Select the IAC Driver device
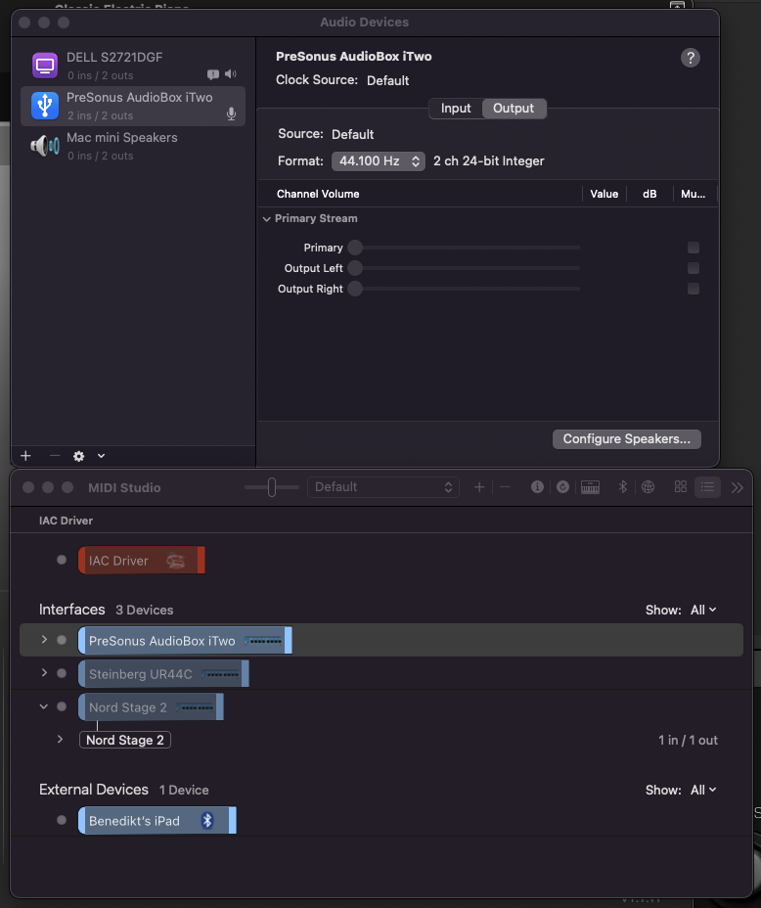The height and width of the screenshot is (908, 761). 142,561
